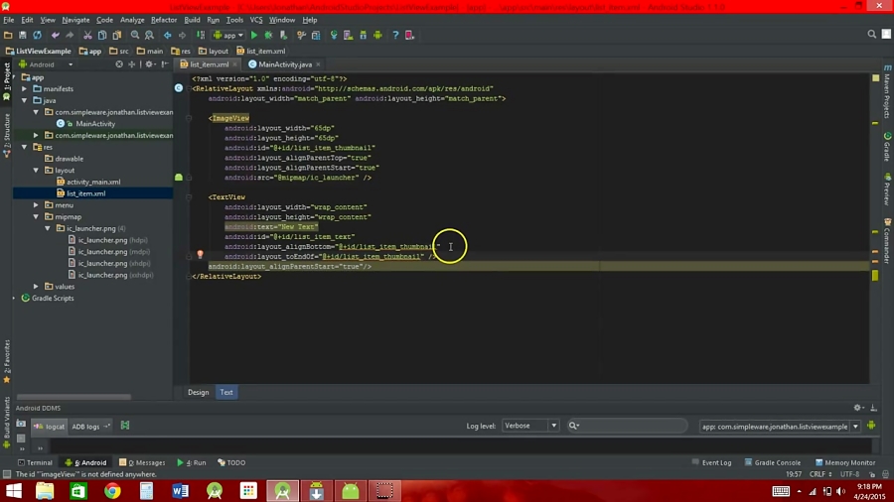Toggle the Structure side panel
Viewport: 894px width, 502px height.
(6, 130)
